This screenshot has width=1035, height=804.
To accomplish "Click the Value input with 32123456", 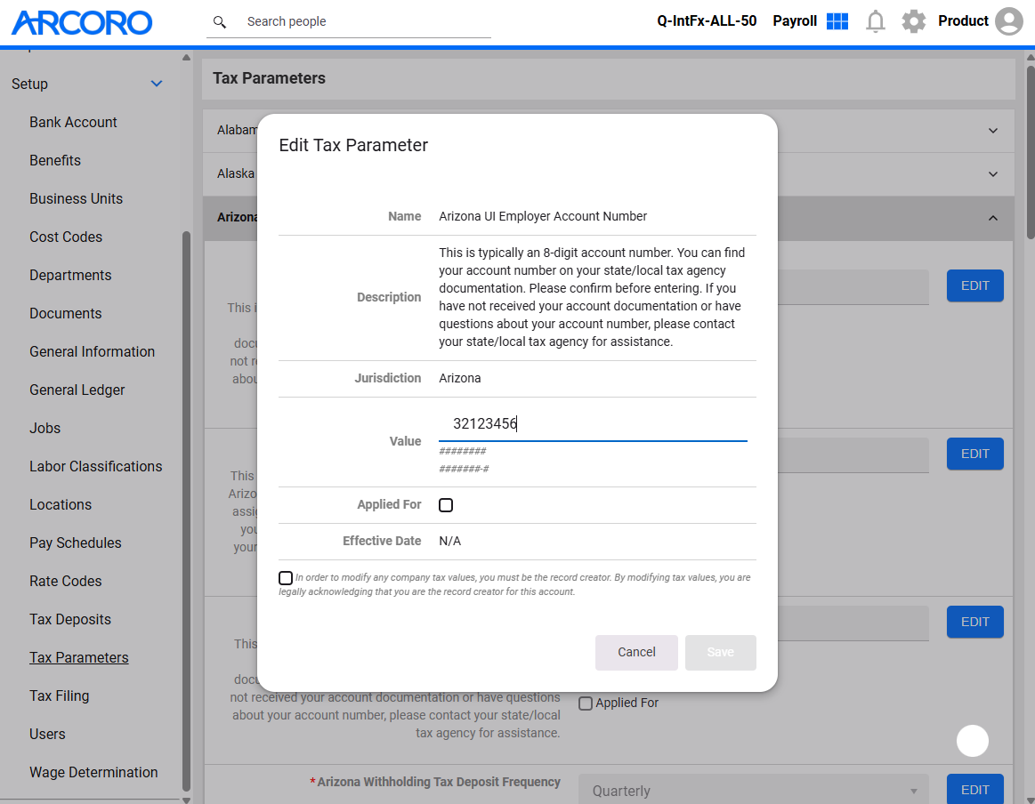I will (593, 423).
